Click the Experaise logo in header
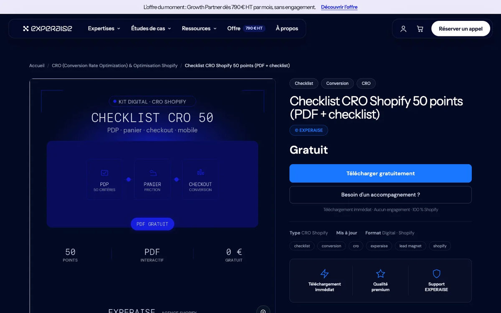 pyautogui.click(x=48, y=28)
